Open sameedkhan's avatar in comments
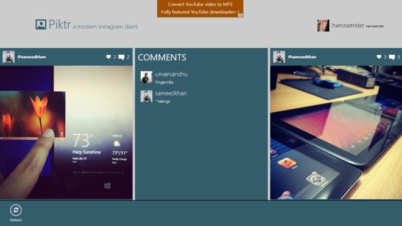Screen dimensions: 402x226 146,96
